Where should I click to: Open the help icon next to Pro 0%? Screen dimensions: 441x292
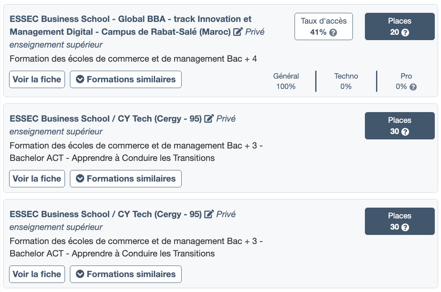[x=413, y=87]
